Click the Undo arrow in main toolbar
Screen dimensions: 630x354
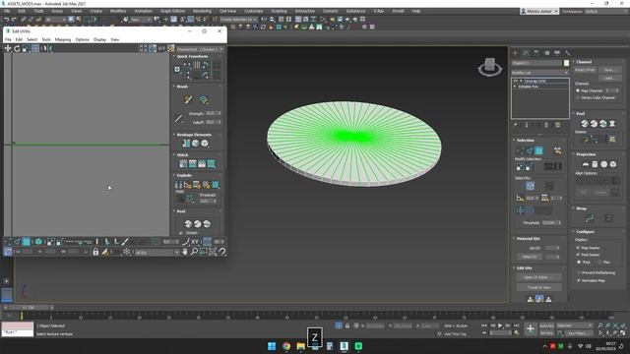(7, 20)
